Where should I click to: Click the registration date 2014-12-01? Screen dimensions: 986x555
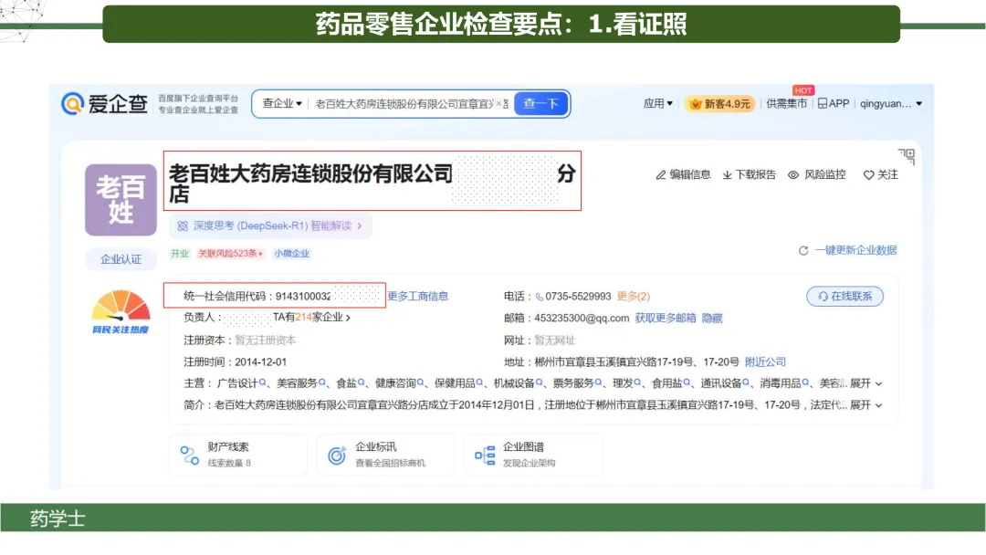click(x=260, y=362)
